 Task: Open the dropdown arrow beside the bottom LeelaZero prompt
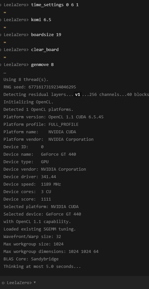pos(35,282)
